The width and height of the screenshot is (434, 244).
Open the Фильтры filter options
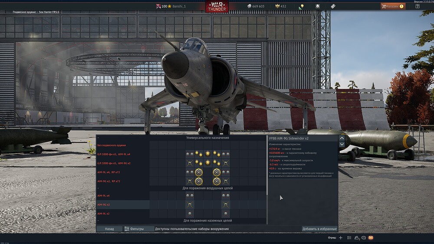(x=134, y=229)
